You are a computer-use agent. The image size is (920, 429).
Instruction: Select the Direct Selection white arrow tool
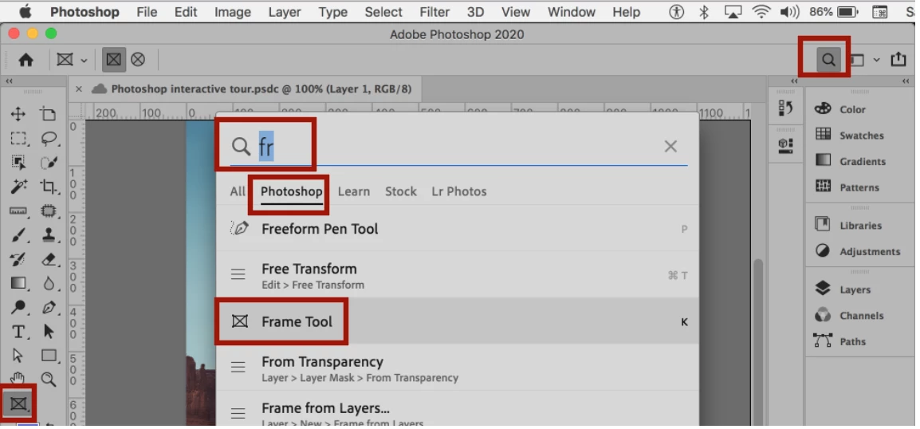coord(18,355)
